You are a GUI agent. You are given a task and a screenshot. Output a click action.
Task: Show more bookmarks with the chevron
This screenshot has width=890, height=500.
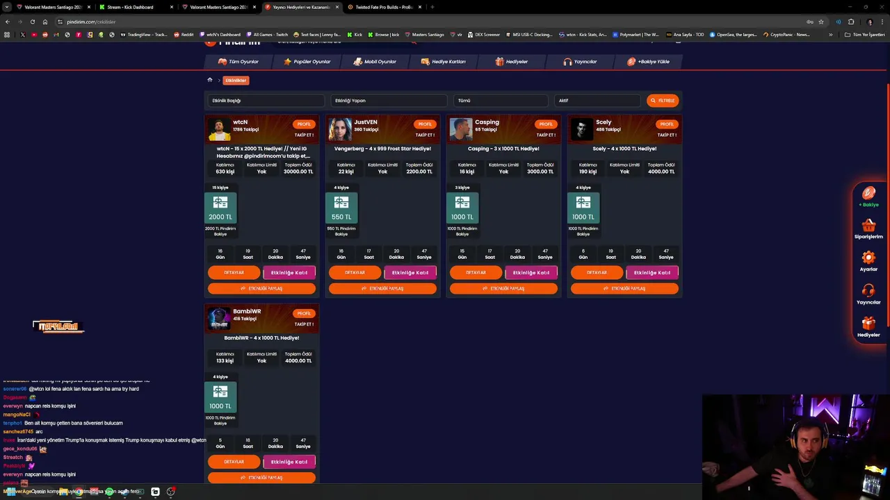[x=830, y=35]
